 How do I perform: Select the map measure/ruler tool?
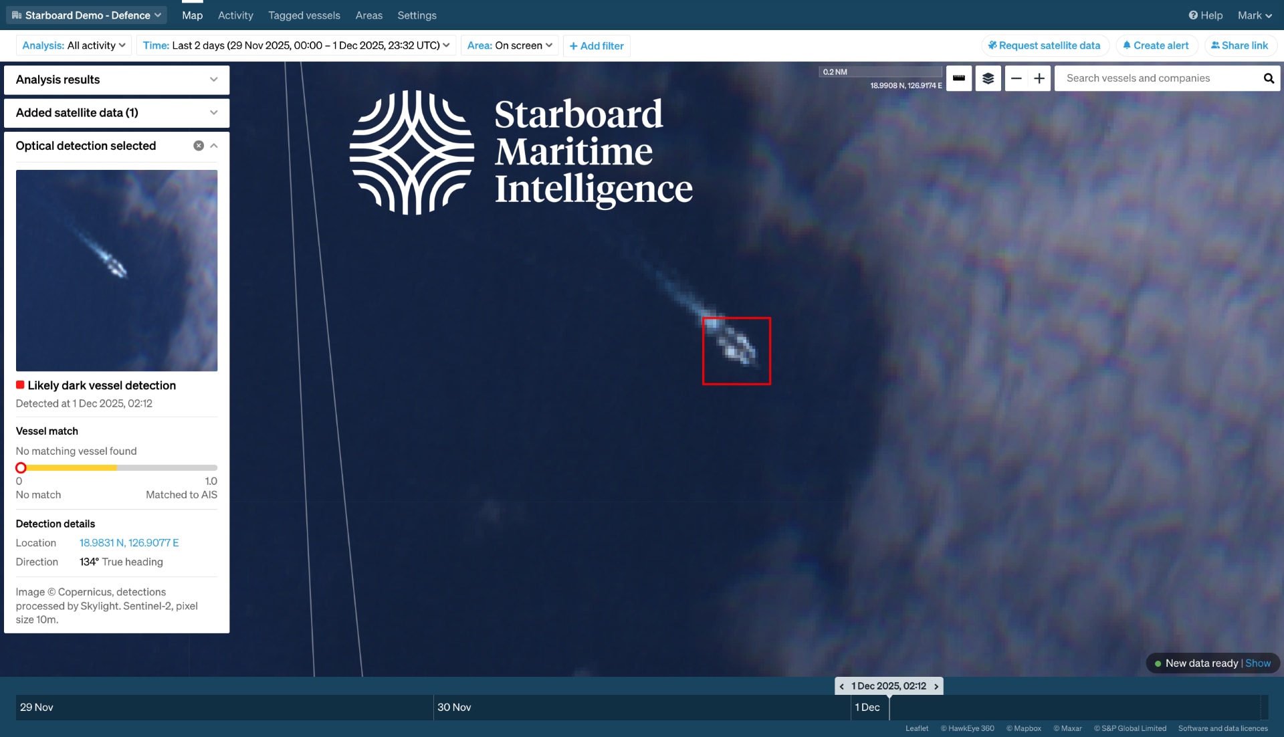tap(958, 78)
